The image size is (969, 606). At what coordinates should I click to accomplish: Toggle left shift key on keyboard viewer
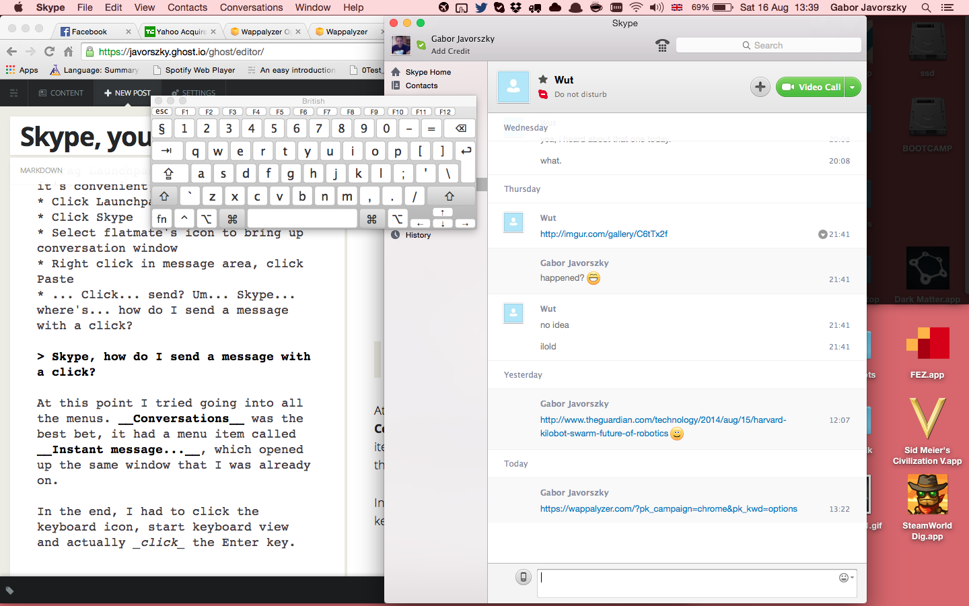point(164,197)
